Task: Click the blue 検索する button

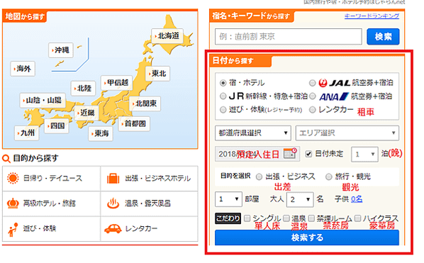Action: coord(307,237)
